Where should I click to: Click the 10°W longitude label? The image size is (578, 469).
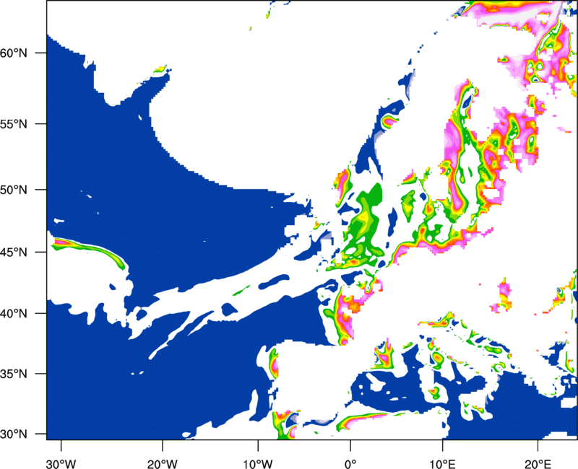[x=258, y=464]
